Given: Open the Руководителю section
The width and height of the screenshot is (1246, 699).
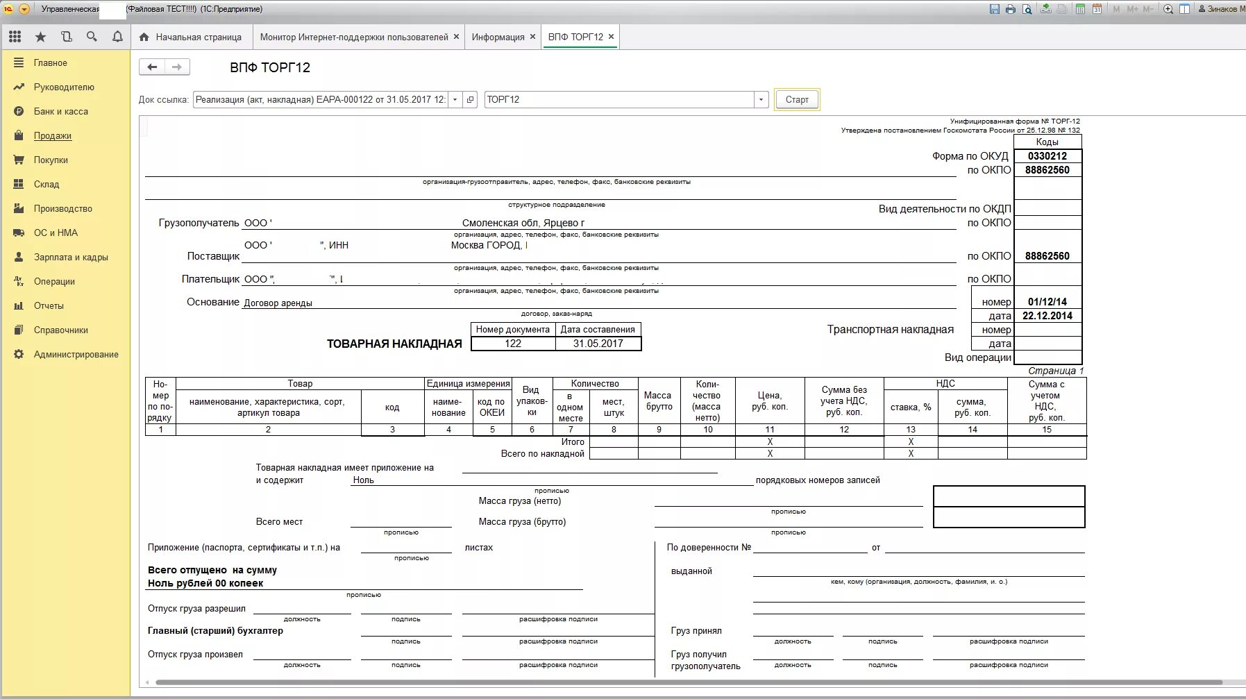Looking at the screenshot, I should tap(65, 87).
